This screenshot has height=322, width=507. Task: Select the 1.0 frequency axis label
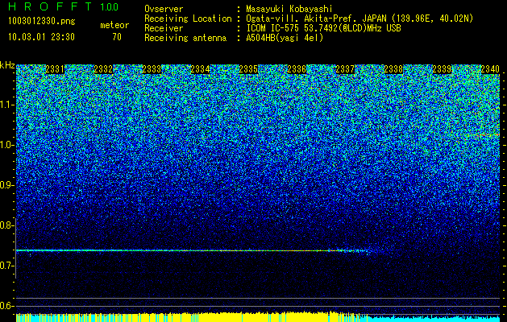(x=6, y=145)
